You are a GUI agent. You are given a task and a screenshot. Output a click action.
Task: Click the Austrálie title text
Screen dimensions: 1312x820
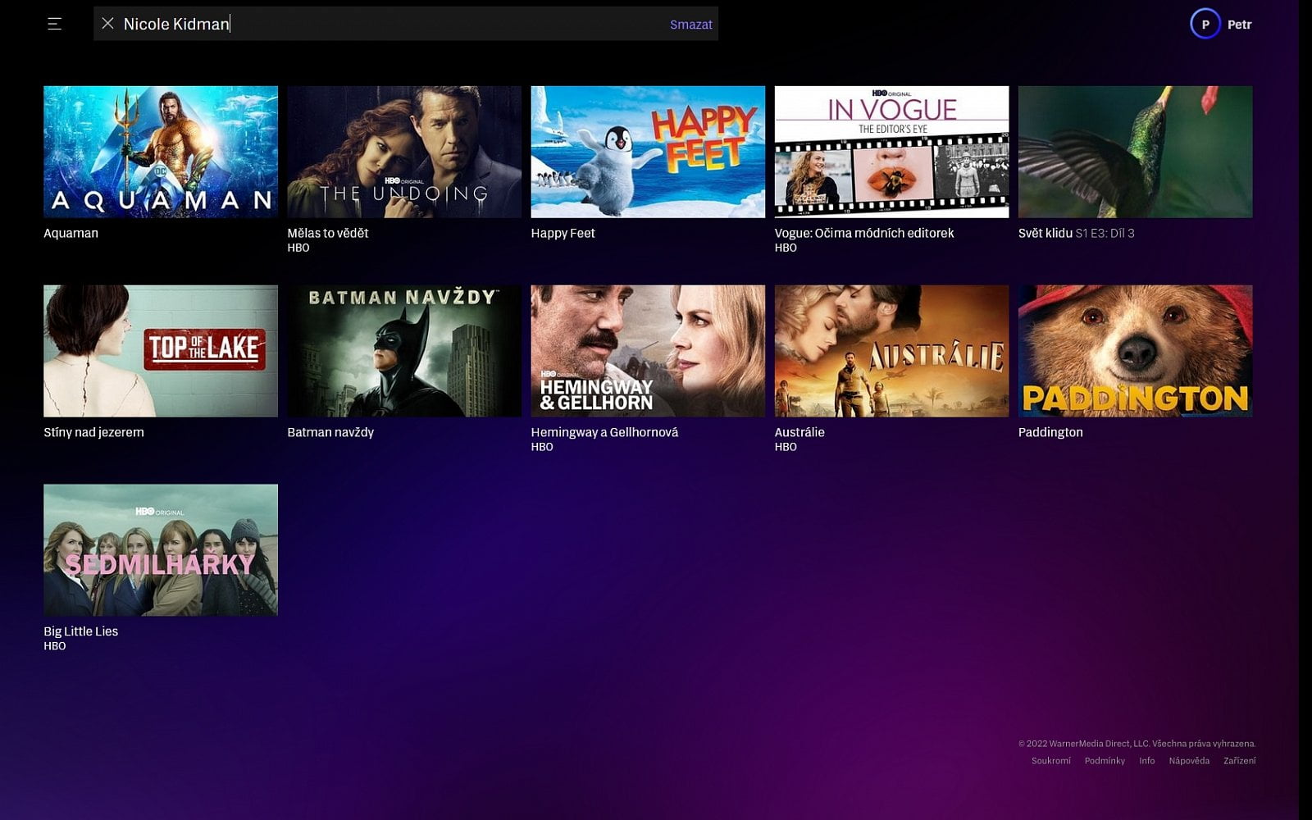799,432
